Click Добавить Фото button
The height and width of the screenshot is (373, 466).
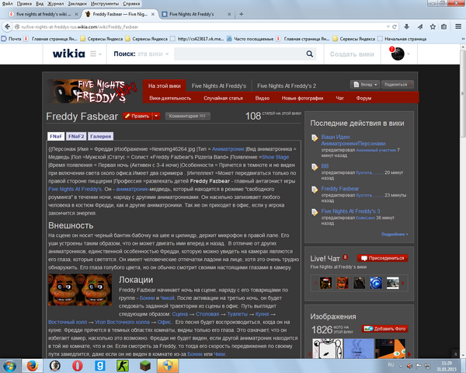pyautogui.click(x=385, y=329)
